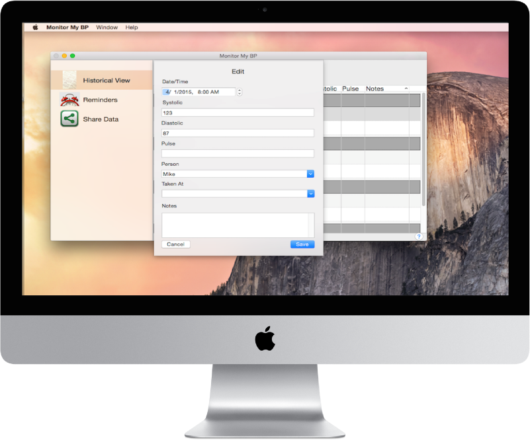
Task: Open the Apple menu
Action: (34, 27)
